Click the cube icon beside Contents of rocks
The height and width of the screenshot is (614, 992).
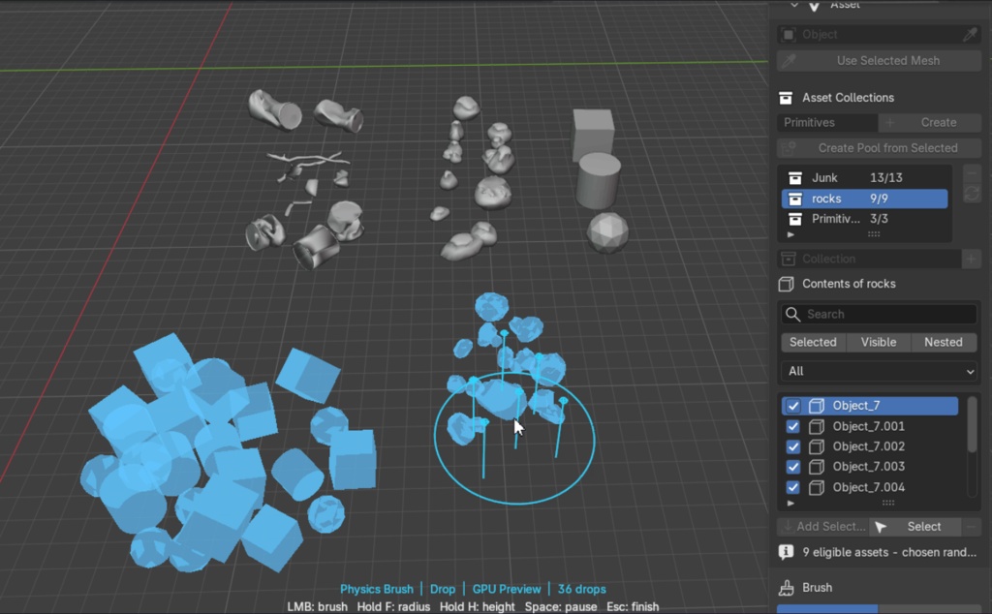point(786,284)
